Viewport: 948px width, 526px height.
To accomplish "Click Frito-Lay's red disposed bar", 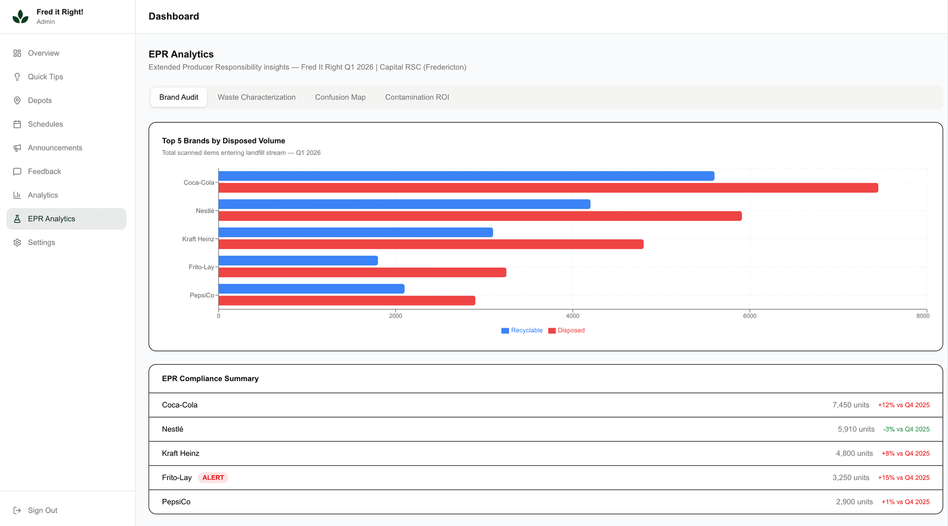I will (x=362, y=272).
